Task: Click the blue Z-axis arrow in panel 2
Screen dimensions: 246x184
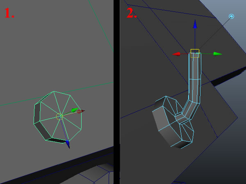Action: 195,24
